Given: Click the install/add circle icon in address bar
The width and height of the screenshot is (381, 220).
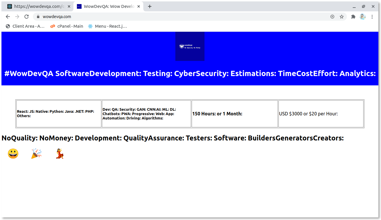Looking at the screenshot, I should point(332,17).
